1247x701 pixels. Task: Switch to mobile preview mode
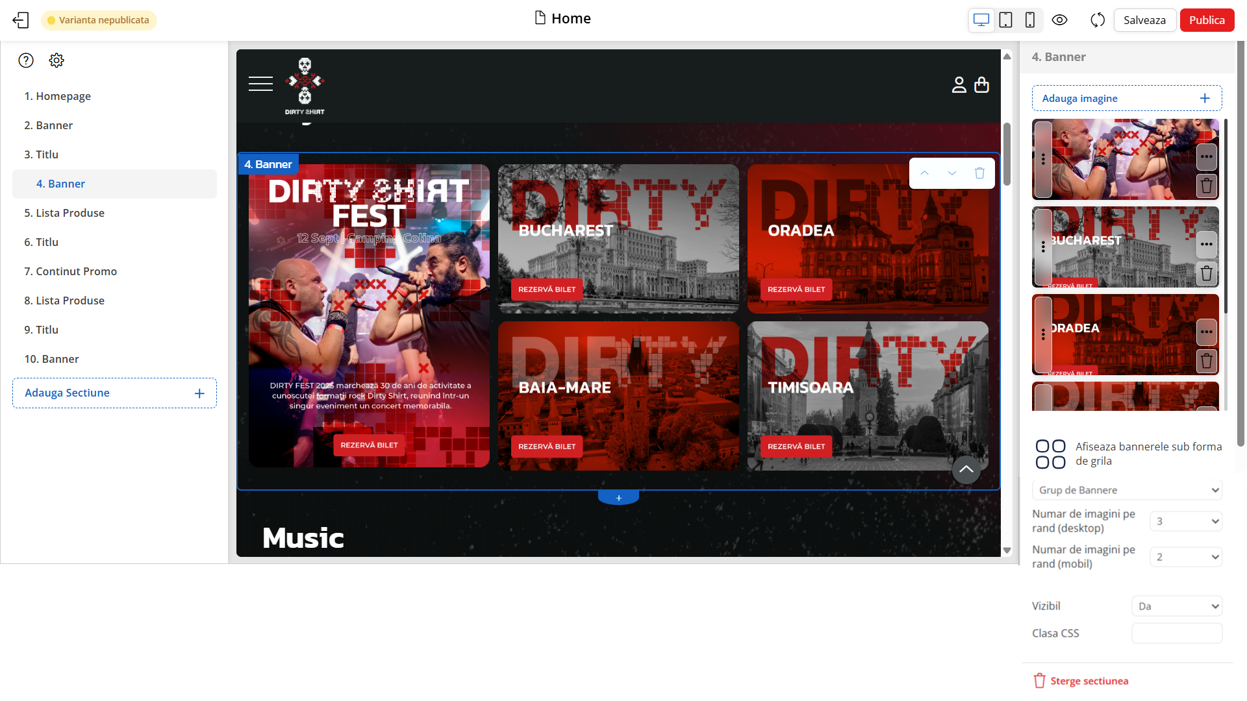[1030, 20]
